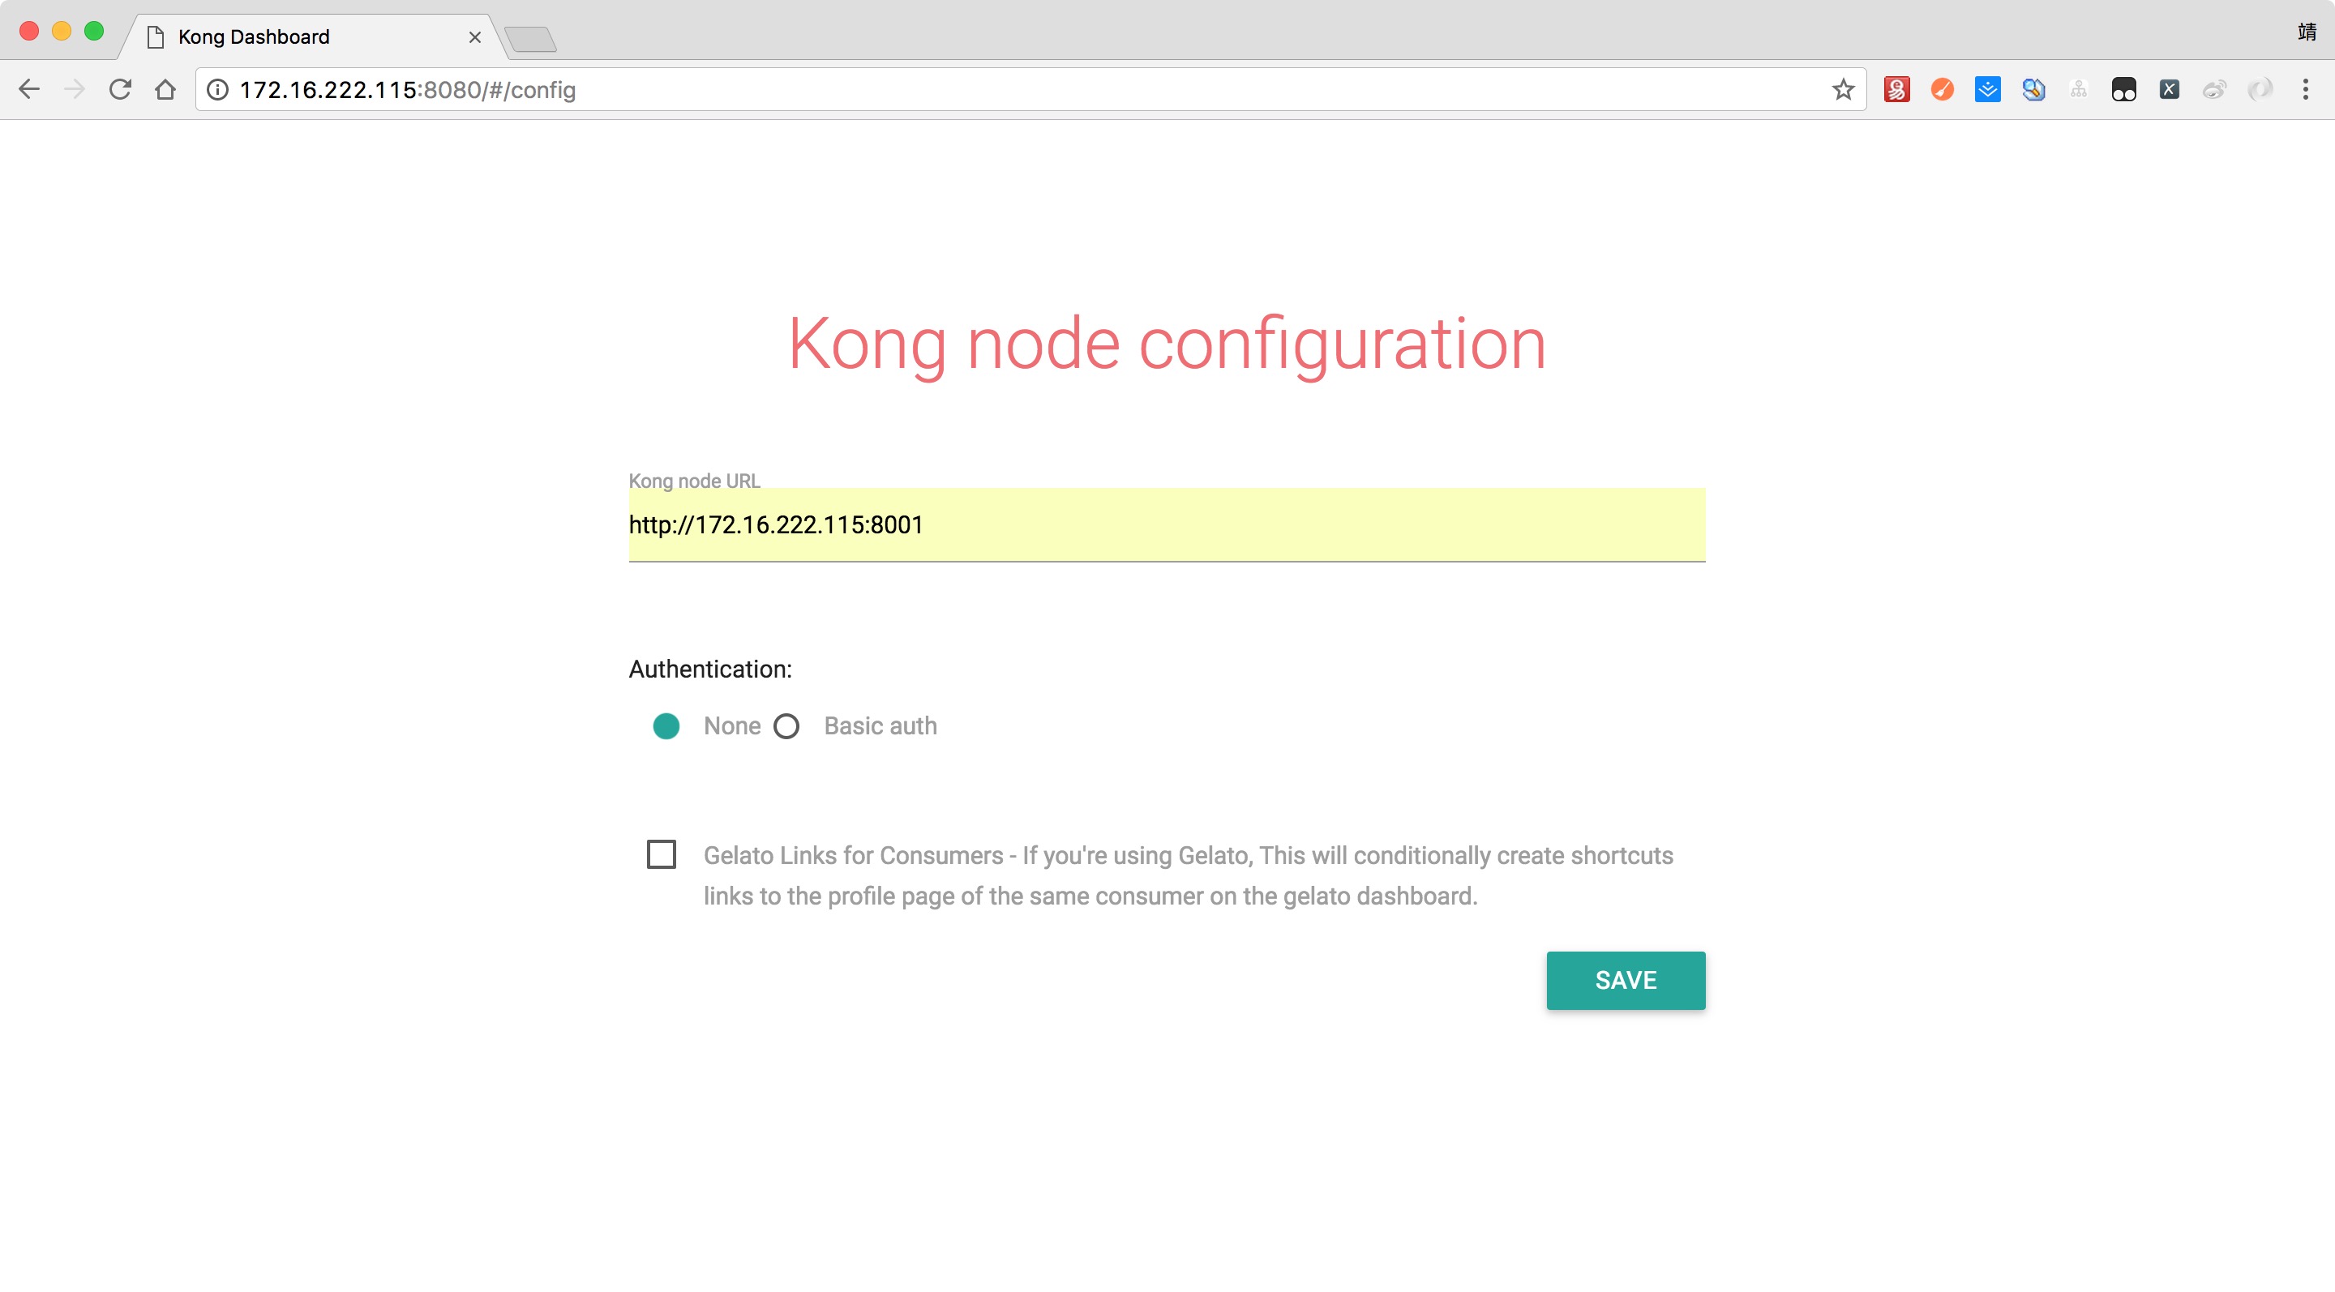Viewport: 2335px width, 1292px height.
Task: Click the light gray circular extension icon
Action: (x=2260, y=89)
